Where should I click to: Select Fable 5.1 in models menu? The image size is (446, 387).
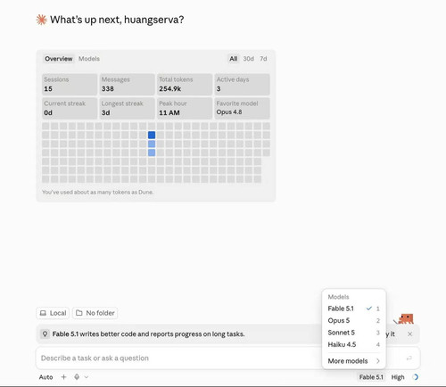[354, 309]
